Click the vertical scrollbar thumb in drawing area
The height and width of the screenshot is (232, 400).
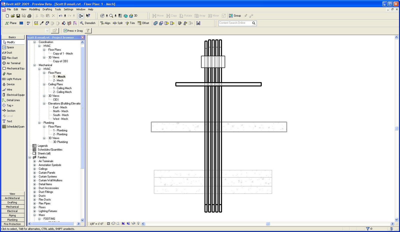coord(396,129)
